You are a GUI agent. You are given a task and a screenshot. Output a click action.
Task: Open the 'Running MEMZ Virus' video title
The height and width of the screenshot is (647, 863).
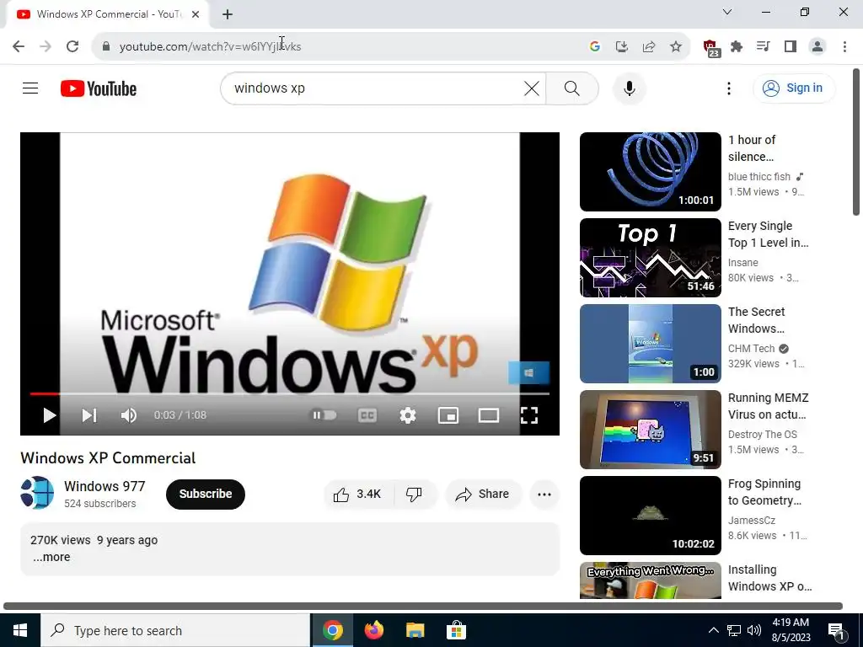[x=769, y=406]
